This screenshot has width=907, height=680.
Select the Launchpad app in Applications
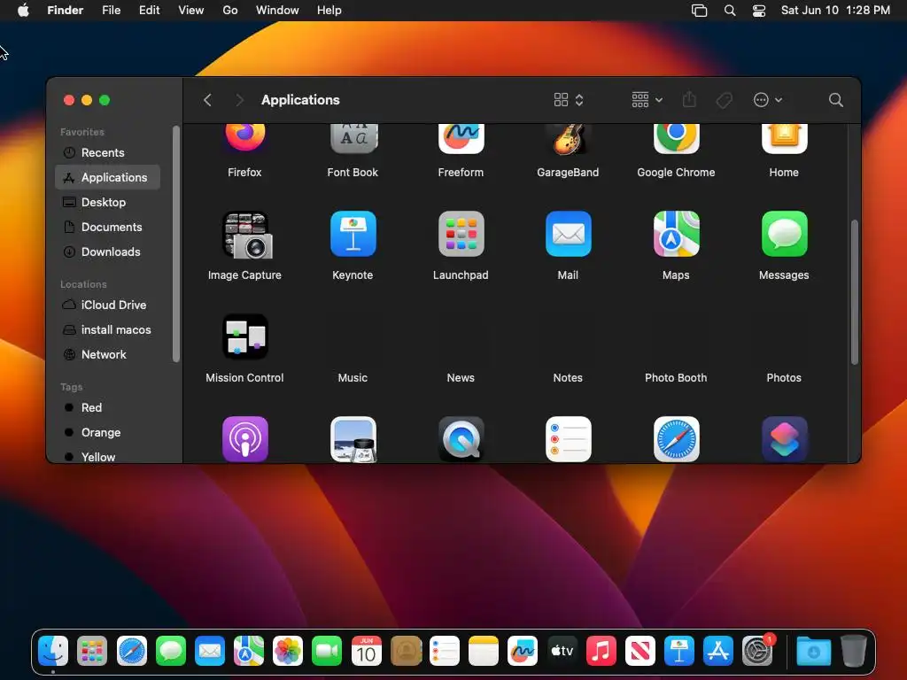click(x=461, y=234)
